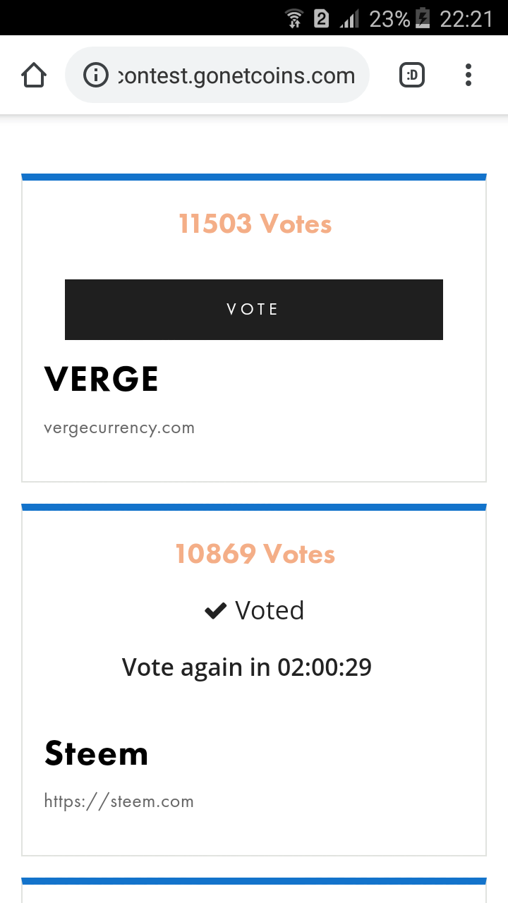This screenshot has width=508, height=903.
Task: Tap the contest.gonetcoins.com address bar
Action: (236, 75)
